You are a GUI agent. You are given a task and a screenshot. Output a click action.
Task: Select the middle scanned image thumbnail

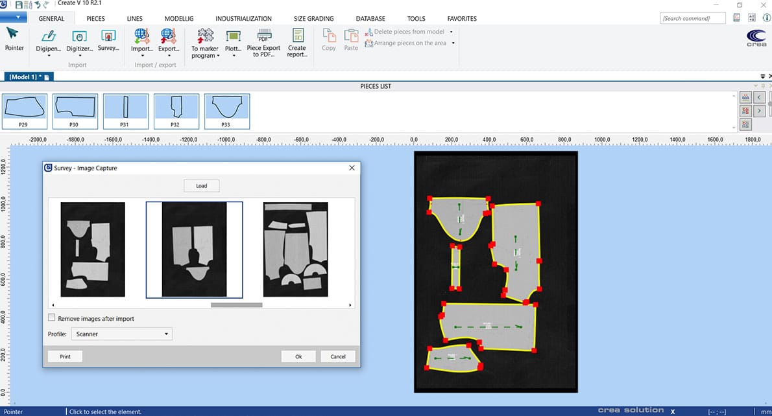tap(193, 250)
